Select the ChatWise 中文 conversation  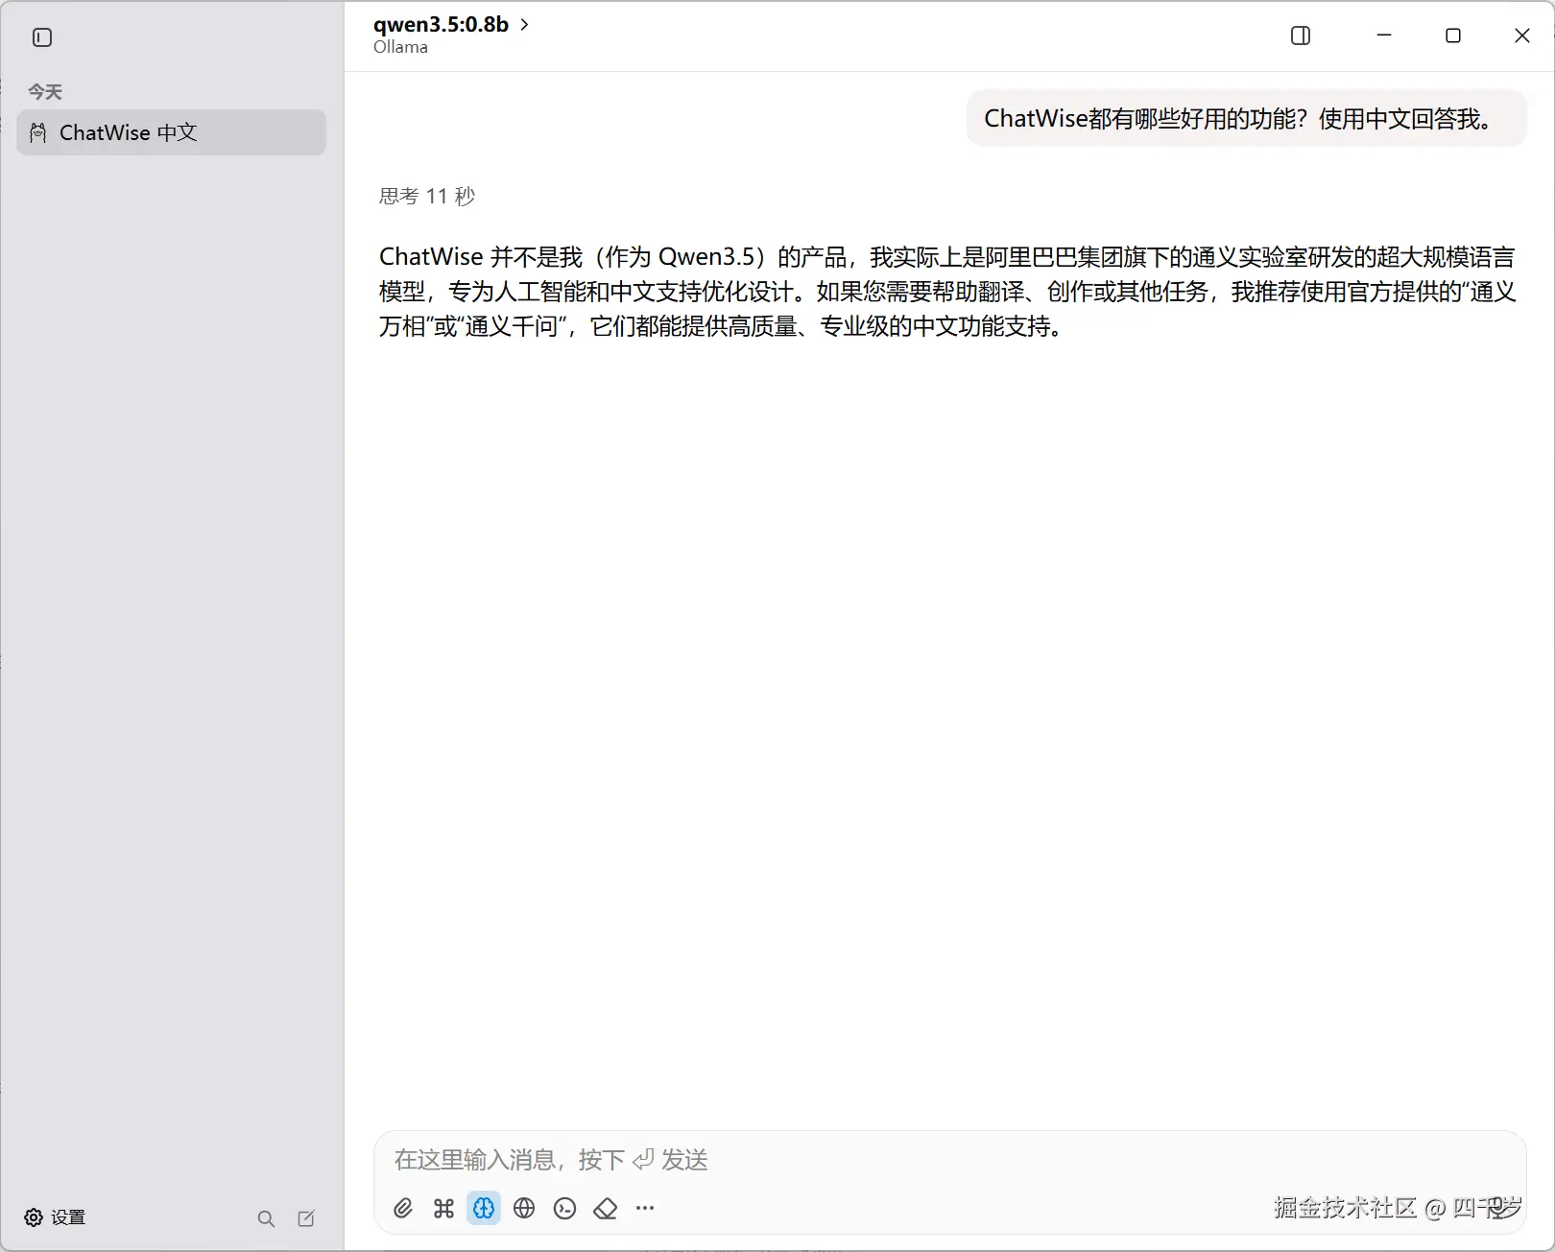pyautogui.click(x=171, y=132)
